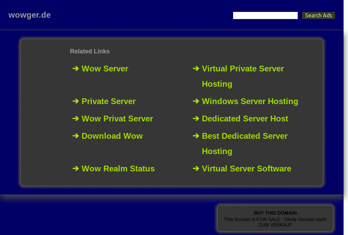This screenshot has width=348, height=235.
Task: Open the Windows Server Hosting link
Action: pyautogui.click(x=250, y=101)
